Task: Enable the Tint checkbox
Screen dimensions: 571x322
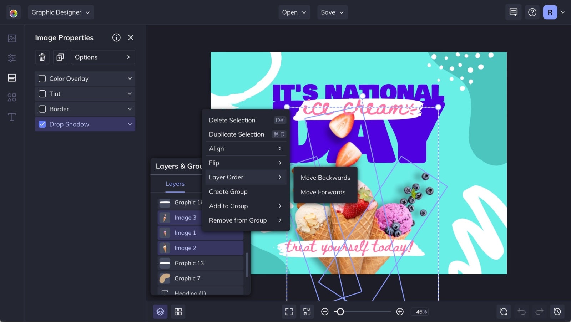Action: pyautogui.click(x=42, y=94)
